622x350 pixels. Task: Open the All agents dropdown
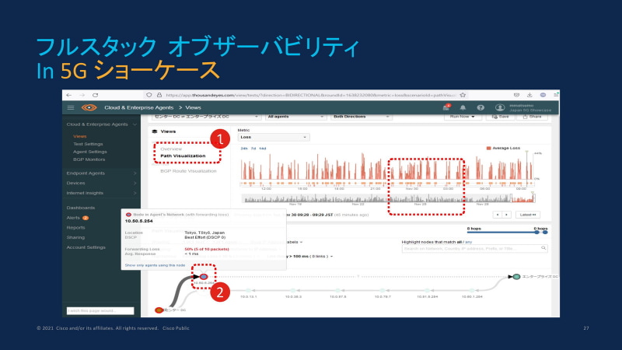click(295, 117)
